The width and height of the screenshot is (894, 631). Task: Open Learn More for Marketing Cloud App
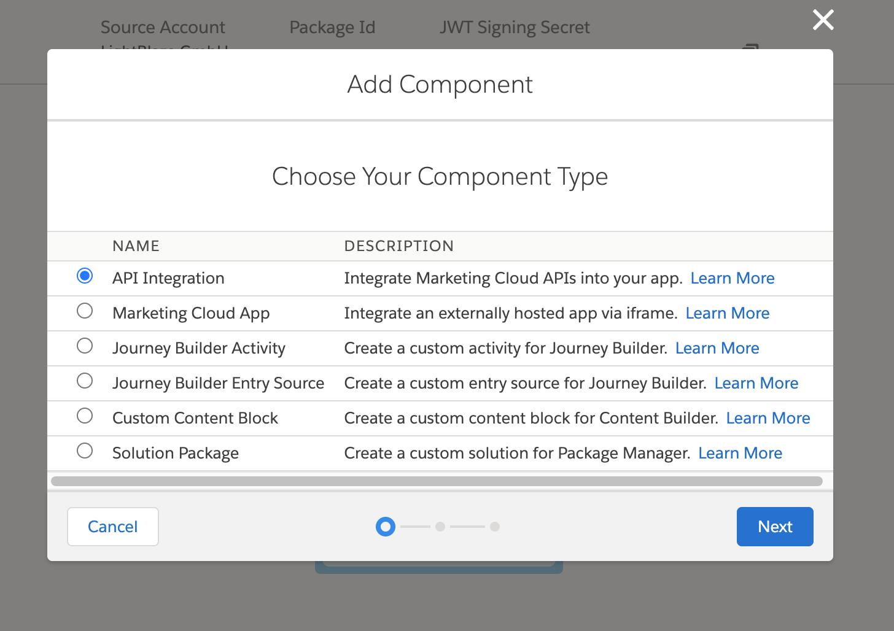point(728,313)
